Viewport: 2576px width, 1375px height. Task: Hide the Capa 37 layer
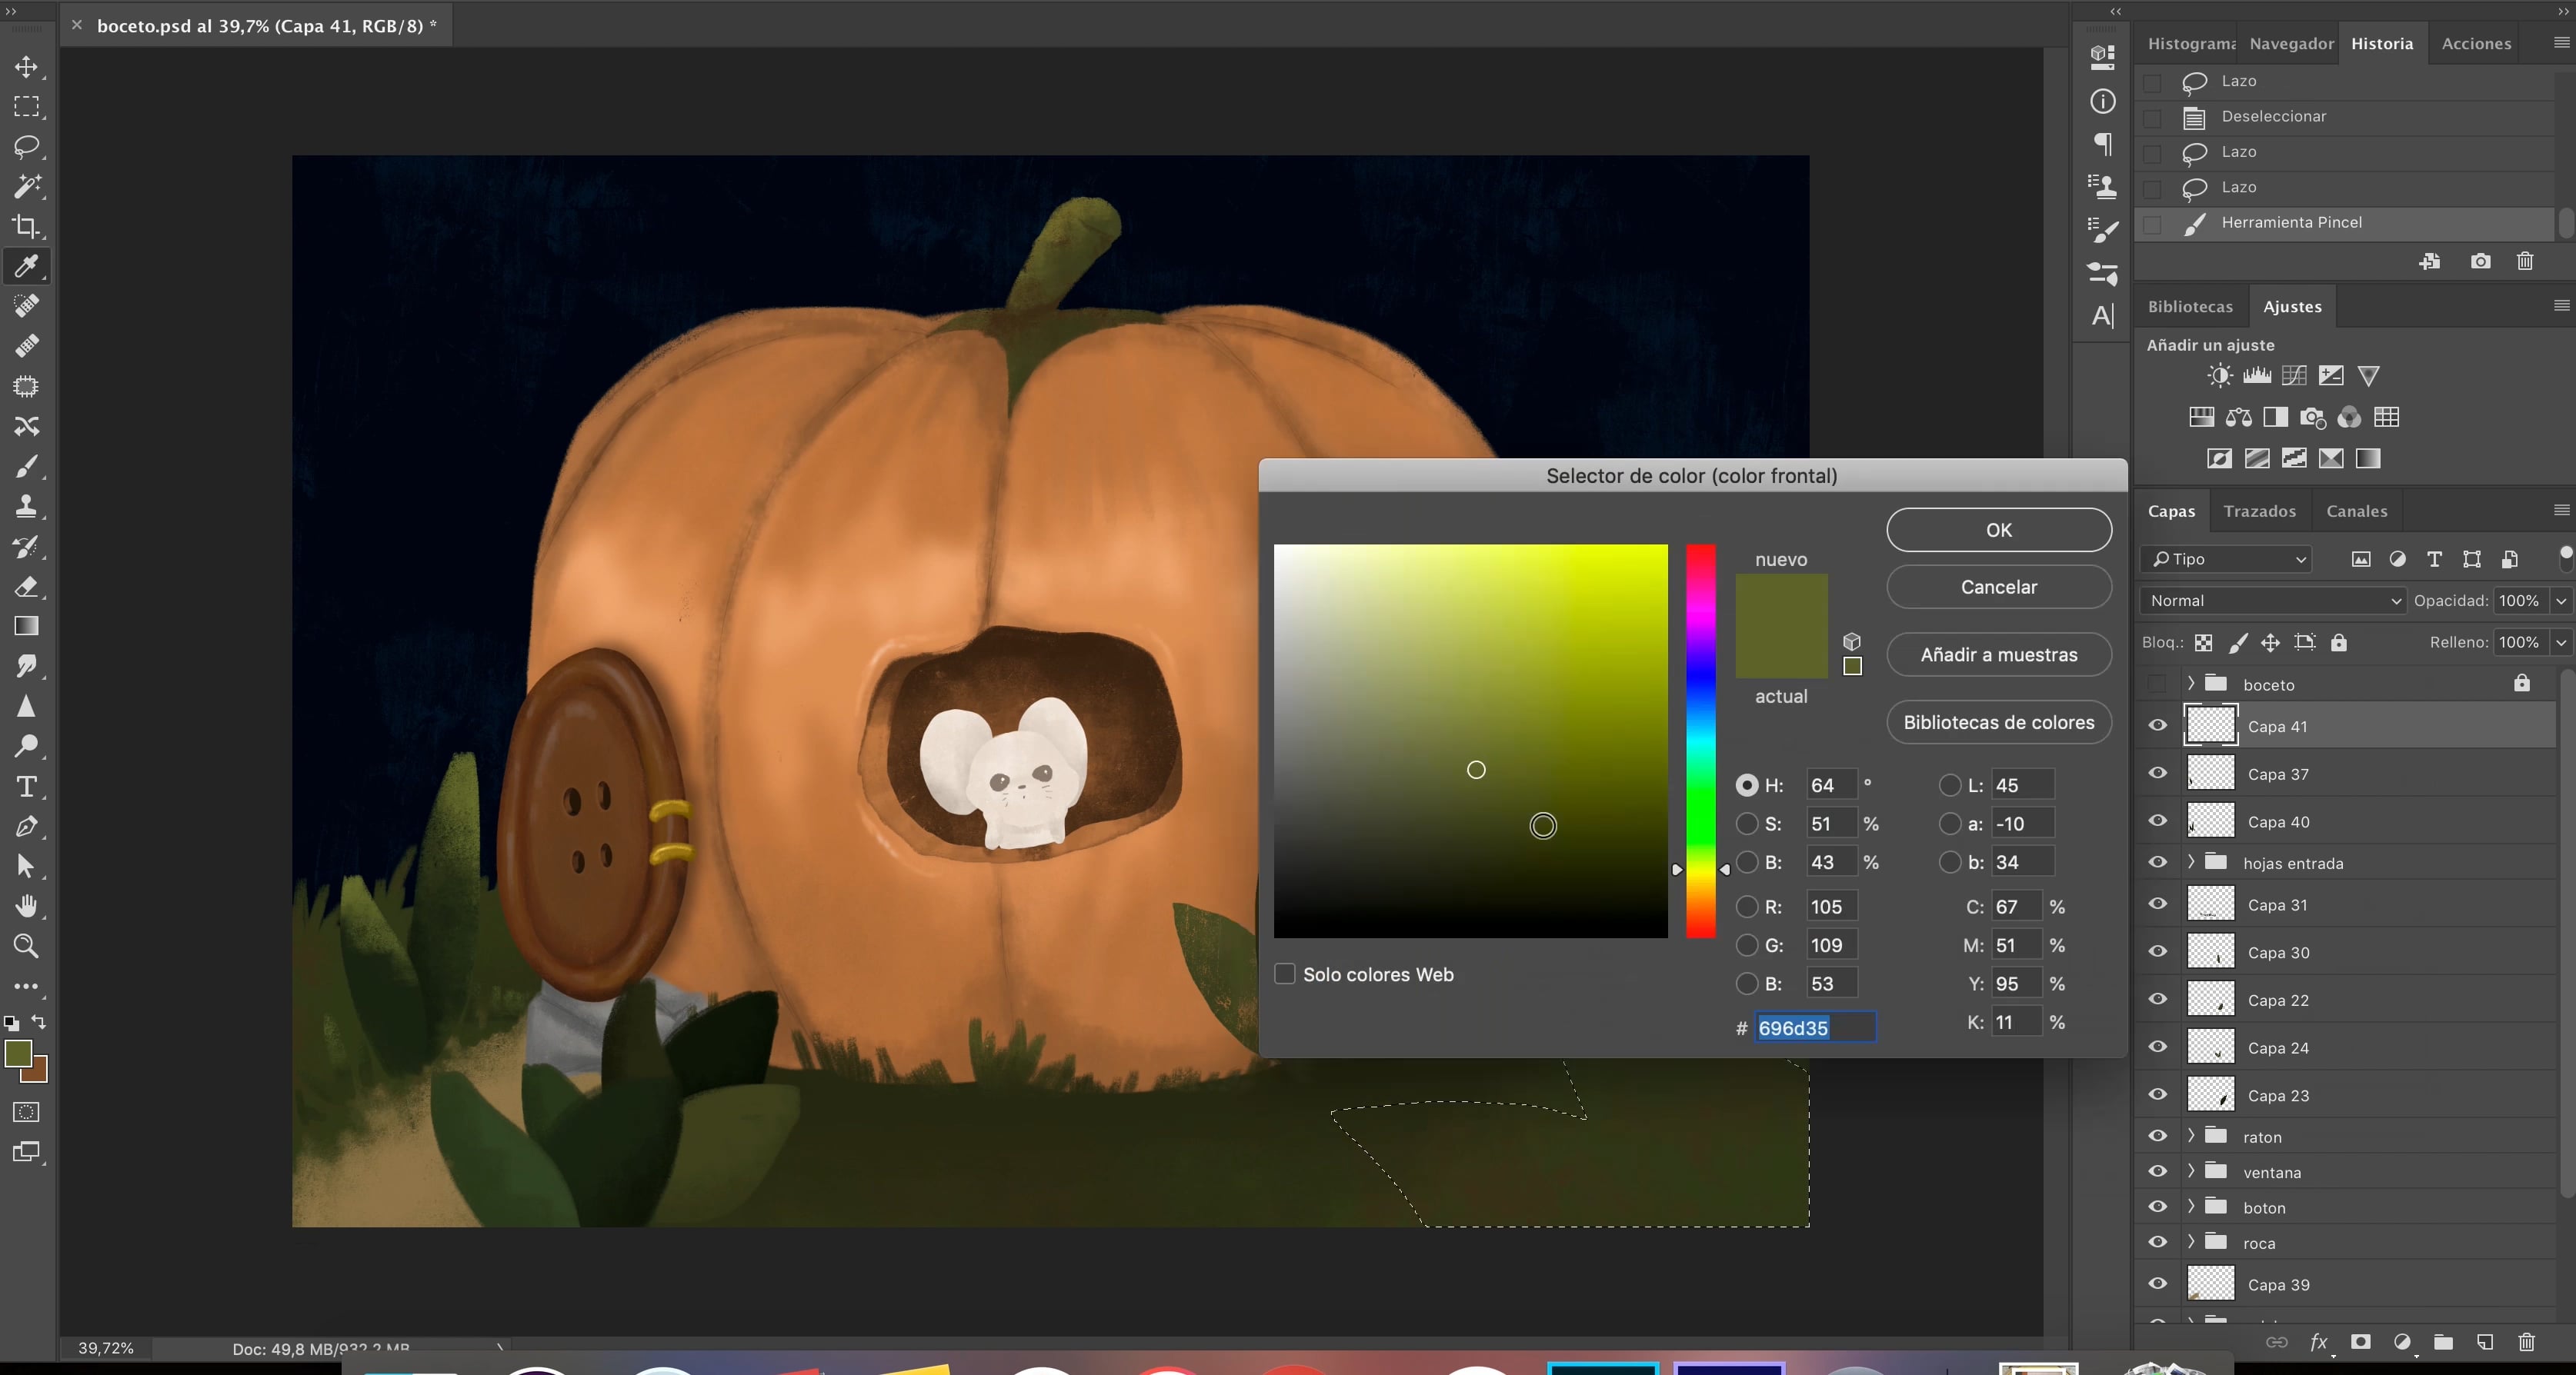[2158, 774]
